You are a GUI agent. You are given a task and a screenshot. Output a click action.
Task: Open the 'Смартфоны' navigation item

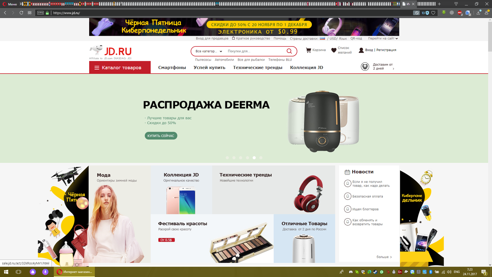click(172, 67)
